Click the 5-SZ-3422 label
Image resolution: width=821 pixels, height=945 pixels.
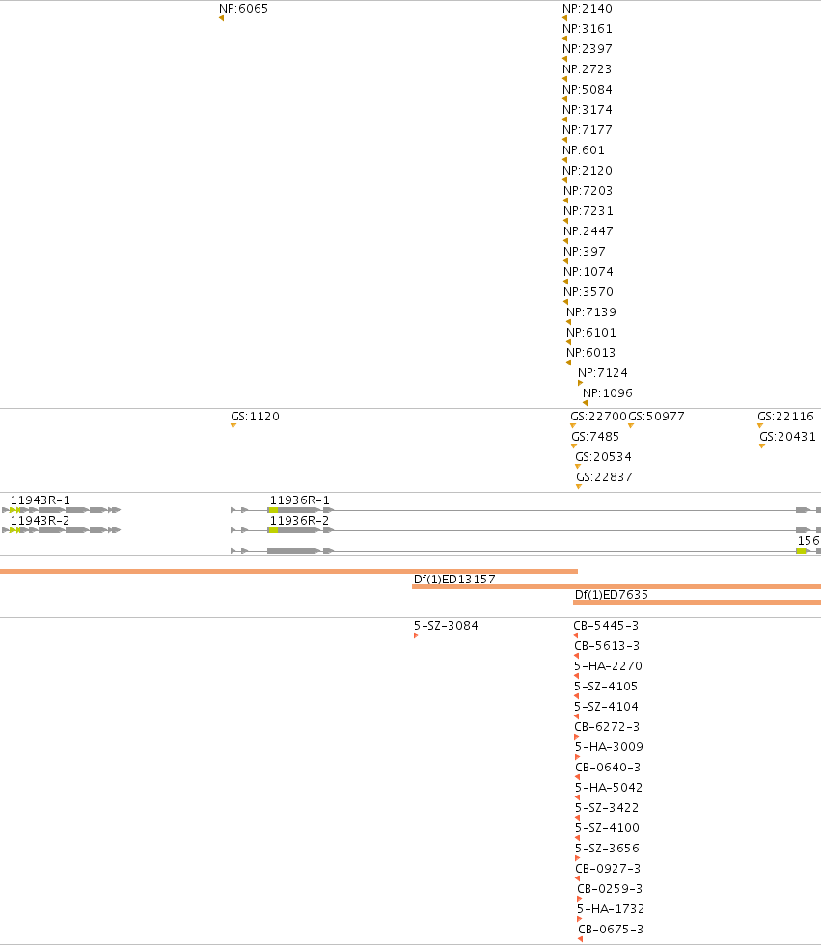click(x=607, y=808)
